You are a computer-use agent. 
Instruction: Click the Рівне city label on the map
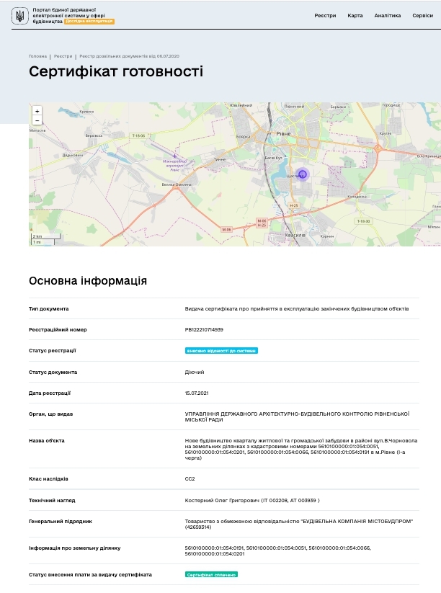(283, 134)
